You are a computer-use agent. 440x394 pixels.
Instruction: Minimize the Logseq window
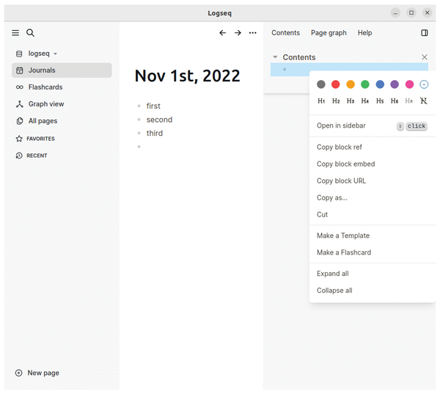click(x=395, y=13)
